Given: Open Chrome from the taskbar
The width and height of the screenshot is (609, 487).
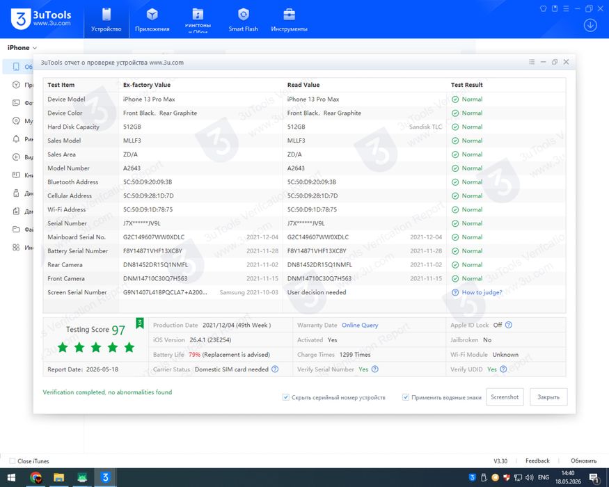Looking at the screenshot, I should tap(35, 477).
